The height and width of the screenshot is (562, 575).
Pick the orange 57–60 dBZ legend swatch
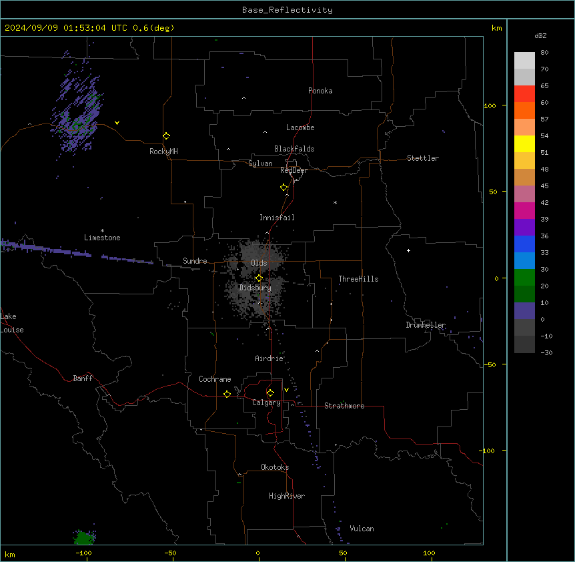[x=524, y=110]
